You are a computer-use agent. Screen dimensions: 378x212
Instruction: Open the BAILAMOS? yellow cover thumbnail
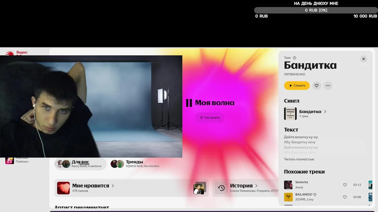point(288,197)
